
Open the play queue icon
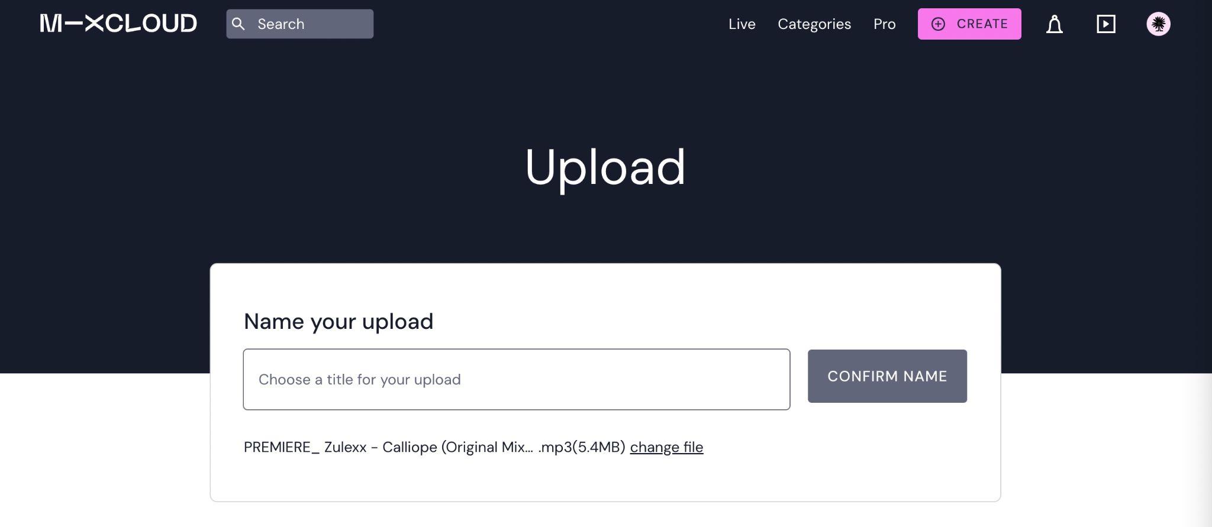pos(1105,24)
